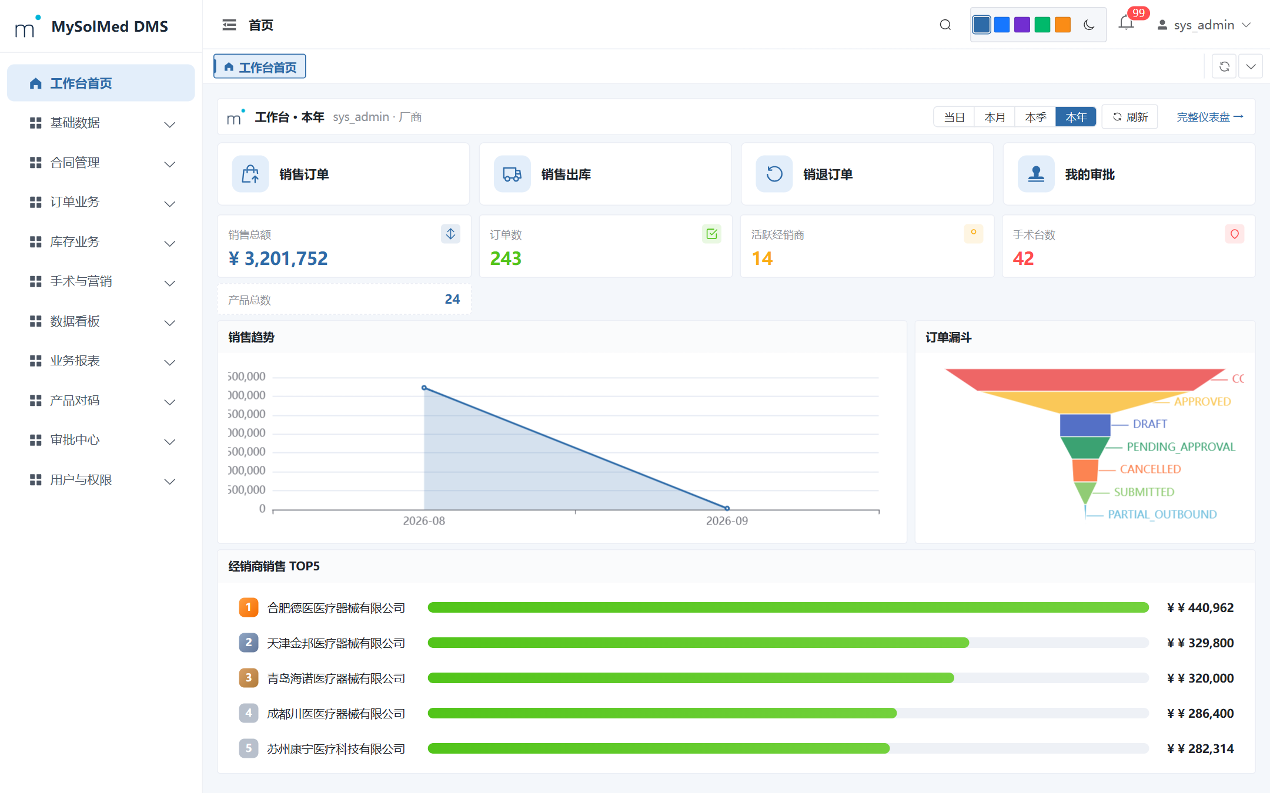The height and width of the screenshot is (793, 1270).
Task: Click the sales order card icon
Action: coord(250,174)
